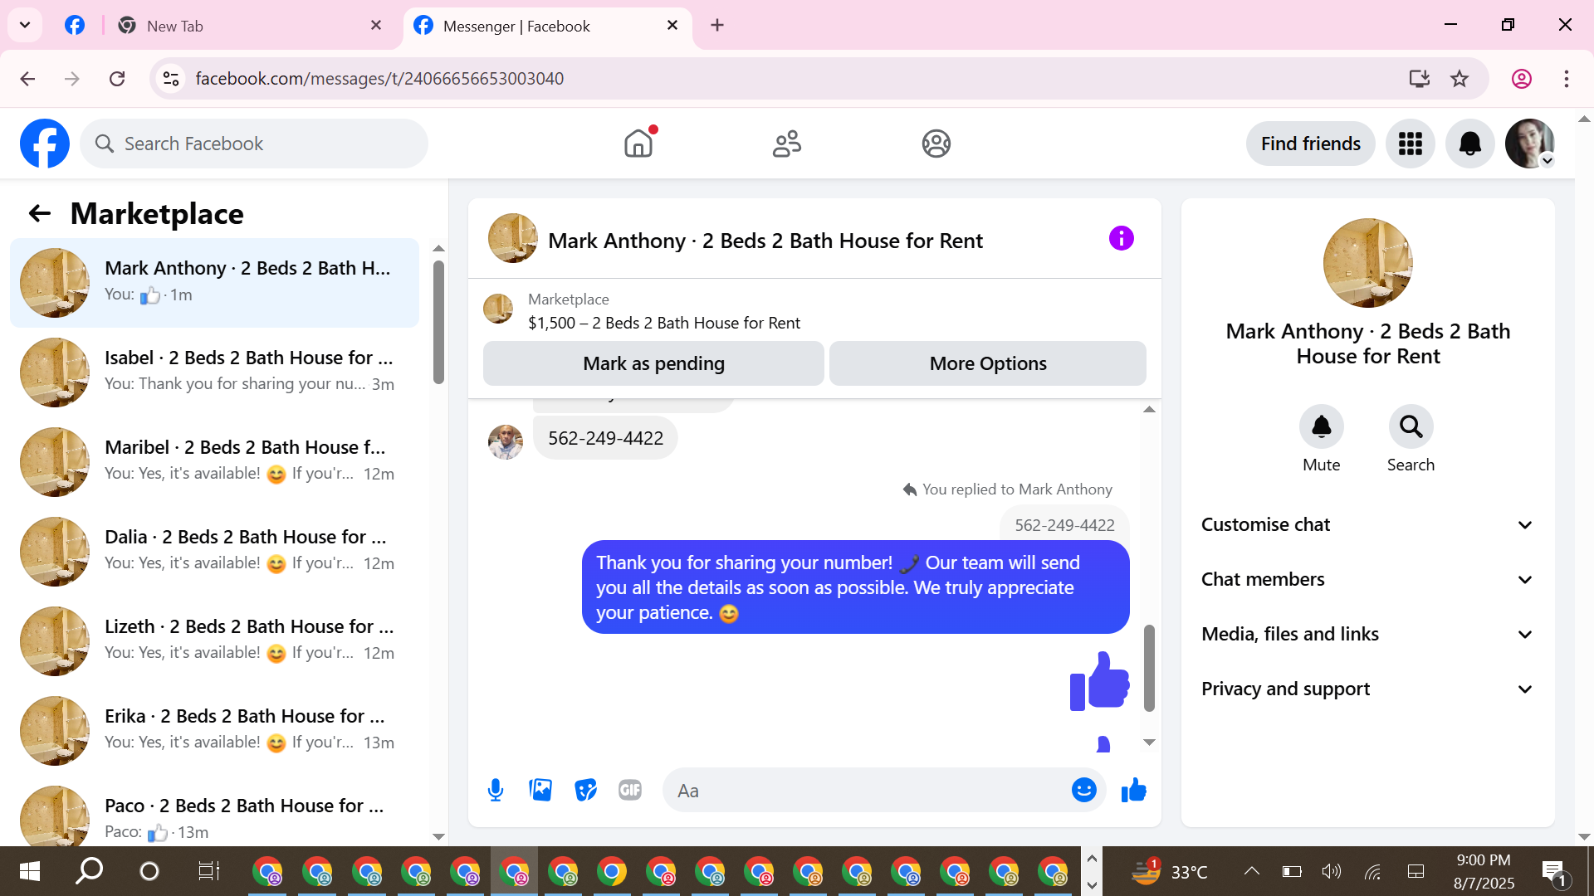1594x896 pixels.
Task: Expand Privacy and support section
Action: pyautogui.click(x=1367, y=689)
